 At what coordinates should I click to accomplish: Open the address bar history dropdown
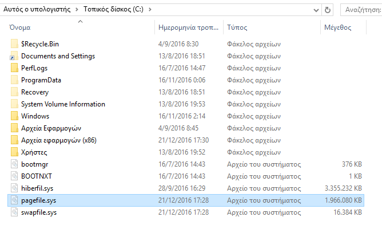click(x=316, y=10)
